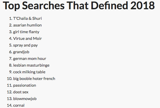Click the 'big booble hoter french' item
The height and width of the screenshot is (108, 160).
click(34, 79)
